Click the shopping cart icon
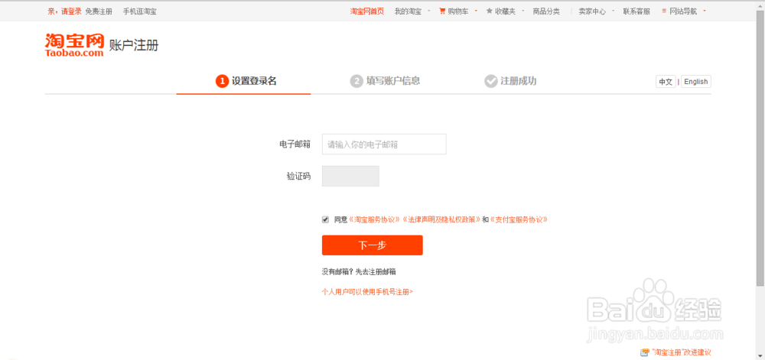Image resolution: width=765 pixels, height=360 pixels. (442, 11)
